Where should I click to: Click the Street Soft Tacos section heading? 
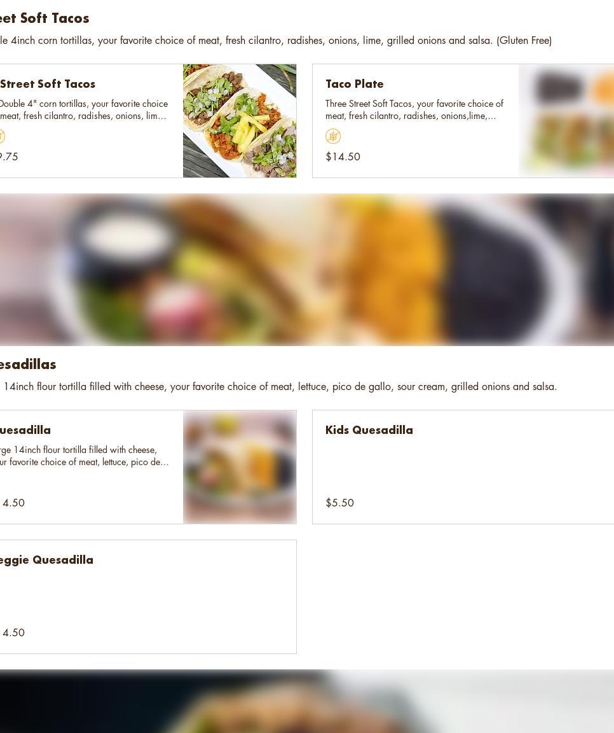44,18
